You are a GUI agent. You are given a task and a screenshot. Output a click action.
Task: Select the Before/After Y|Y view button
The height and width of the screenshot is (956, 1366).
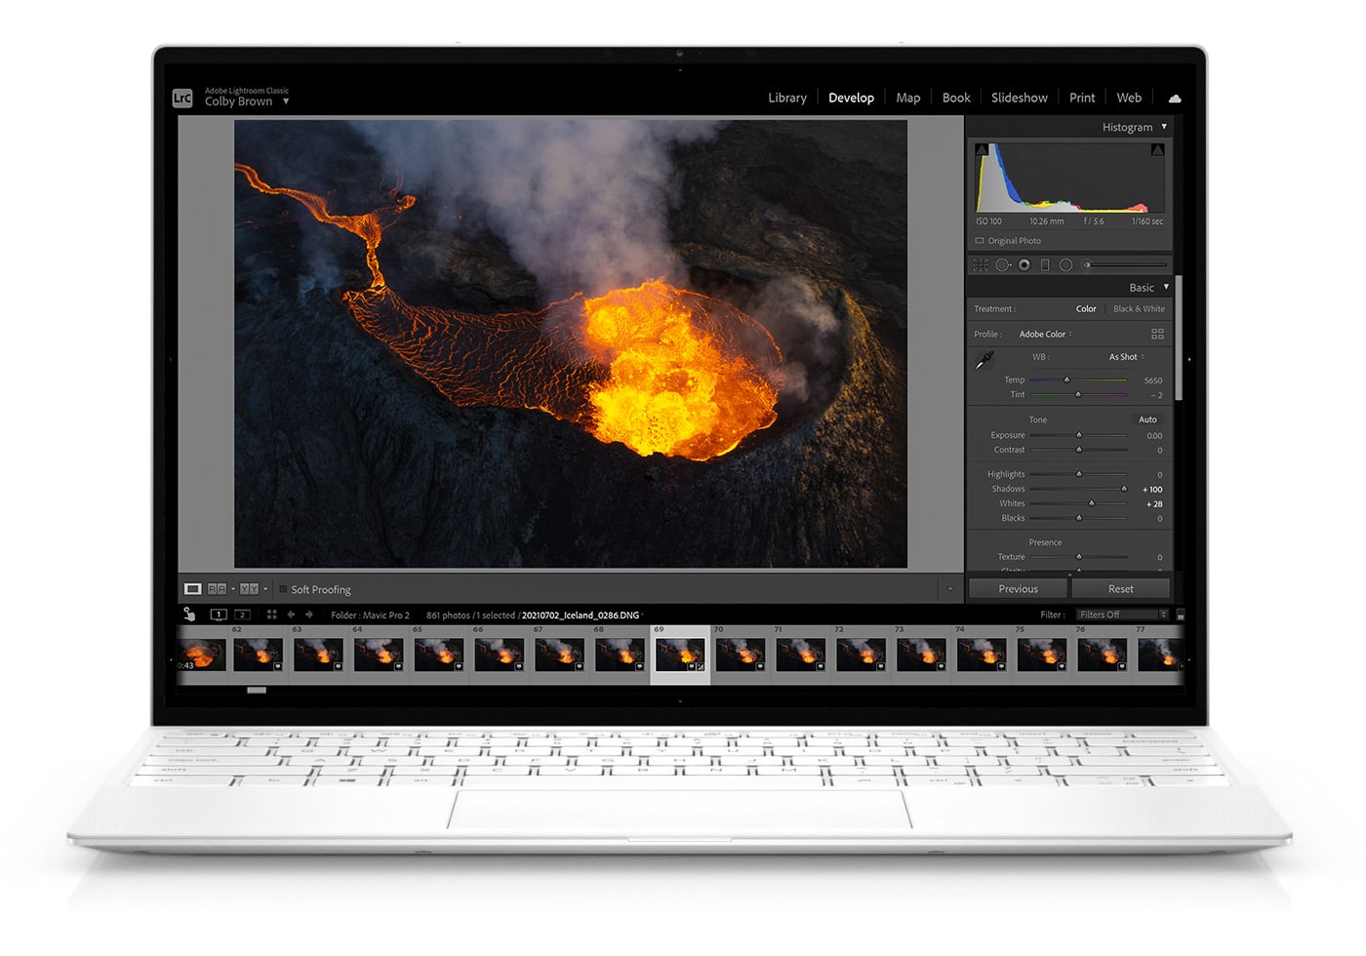click(x=249, y=589)
